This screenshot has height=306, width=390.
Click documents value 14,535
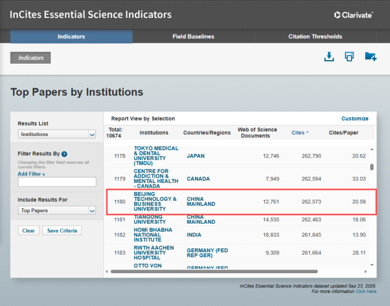pyautogui.click(x=271, y=219)
